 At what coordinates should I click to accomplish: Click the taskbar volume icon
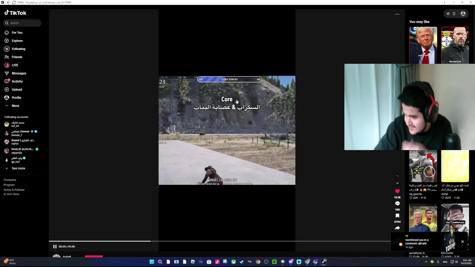(x=456, y=262)
